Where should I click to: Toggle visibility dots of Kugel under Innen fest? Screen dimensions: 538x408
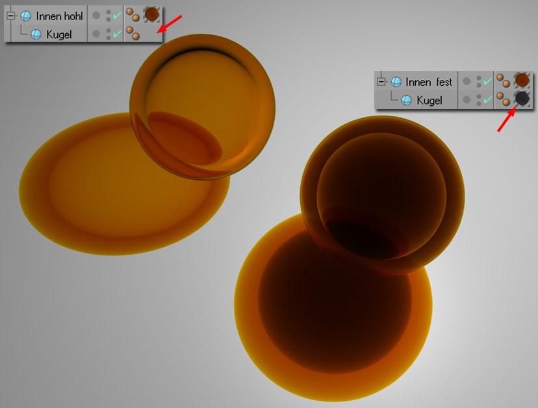click(478, 99)
